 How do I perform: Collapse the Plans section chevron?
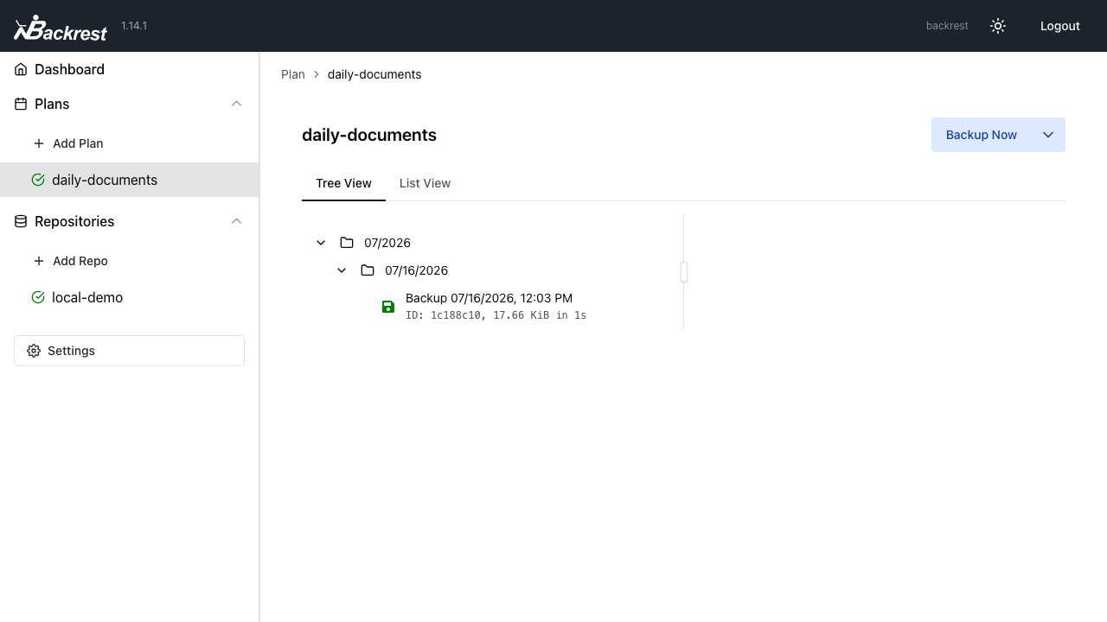coord(237,104)
